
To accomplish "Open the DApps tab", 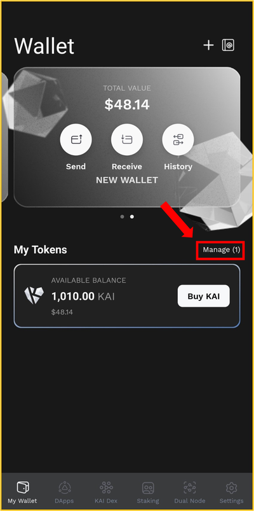I will point(64,493).
